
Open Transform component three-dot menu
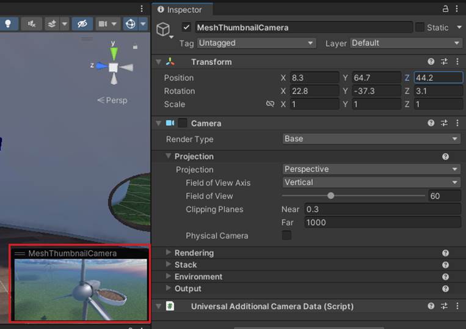(457, 62)
